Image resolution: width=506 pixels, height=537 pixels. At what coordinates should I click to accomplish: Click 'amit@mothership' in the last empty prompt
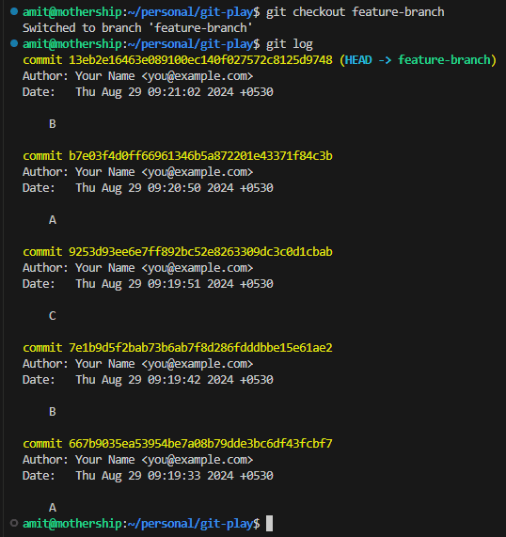tap(71, 524)
